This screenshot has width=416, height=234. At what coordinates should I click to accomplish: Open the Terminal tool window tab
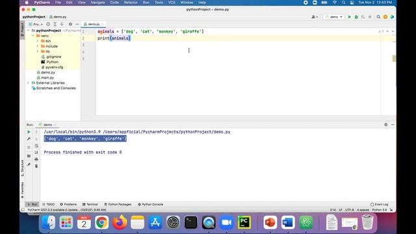90,205
